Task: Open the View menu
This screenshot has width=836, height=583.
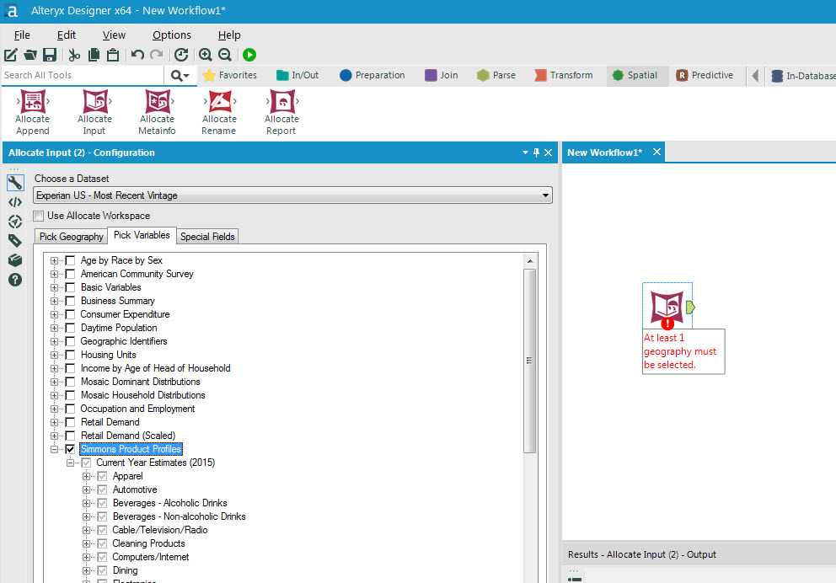Action: coord(114,35)
